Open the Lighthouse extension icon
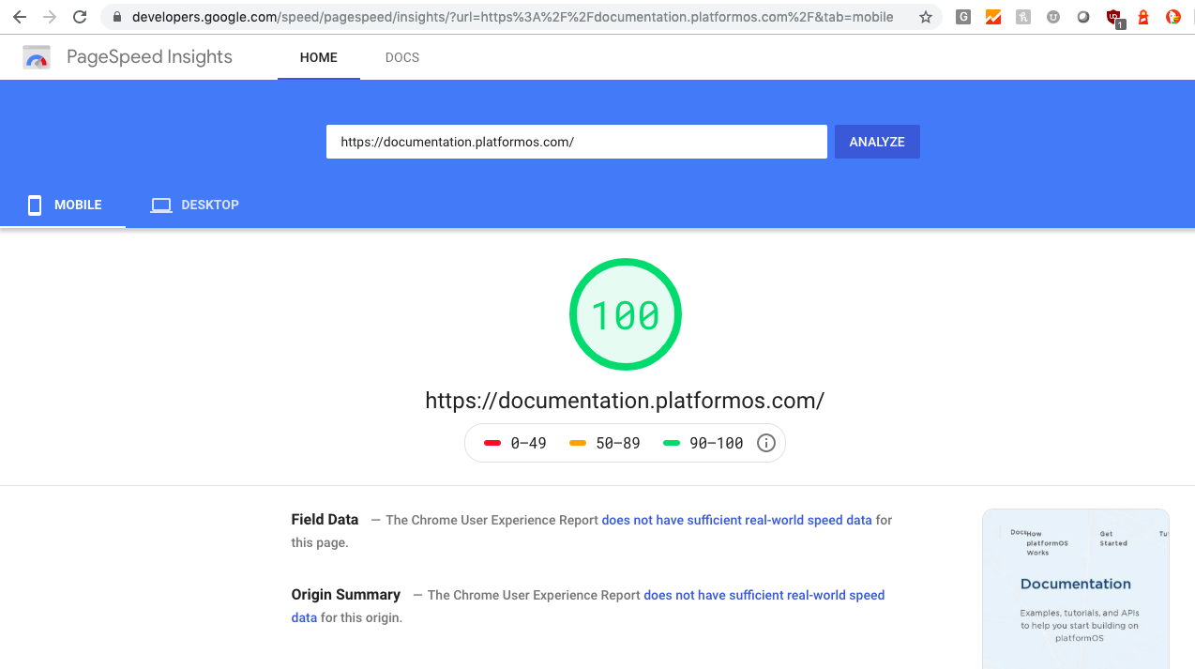 [x=1143, y=17]
